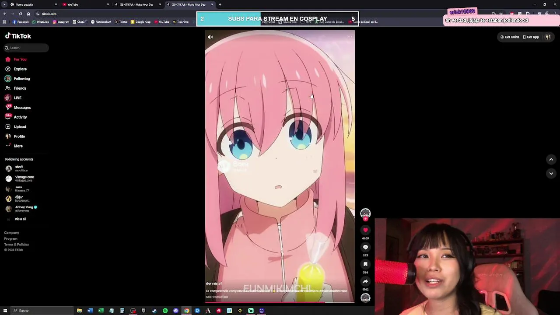Reload the page with the refresh icon
Image resolution: width=560 pixels, height=315 pixels.
pyautogui.click(x=20, y=14)
